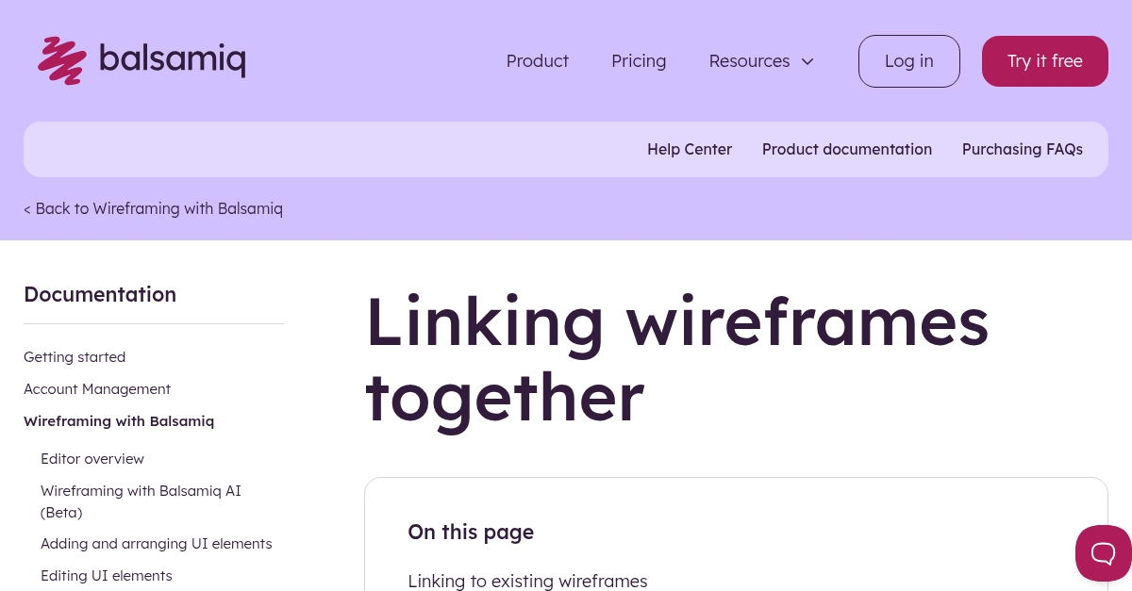Open Wireframing with Balsamiq section
Image resolution: width=1132 pixels, height=591 pixels.
119,420
